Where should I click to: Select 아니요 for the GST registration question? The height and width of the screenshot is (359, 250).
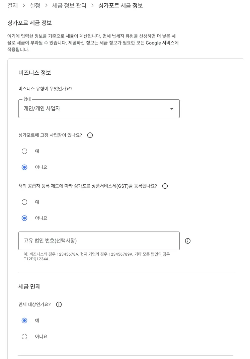pyautogui.click(x=24, y=218)
